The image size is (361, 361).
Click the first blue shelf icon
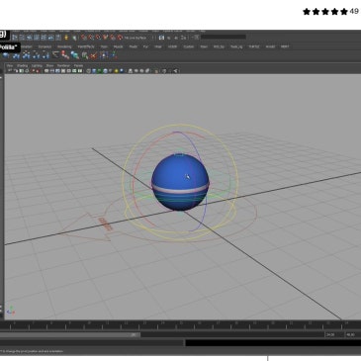[x=6, y=55]
